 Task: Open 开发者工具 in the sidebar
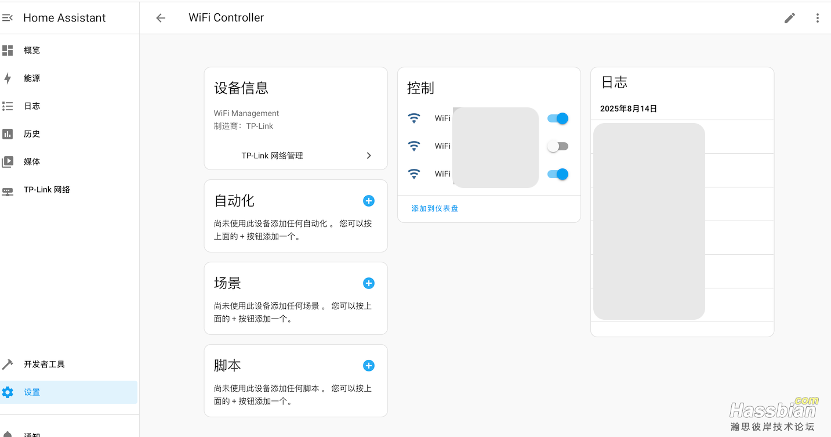point(68,364)
